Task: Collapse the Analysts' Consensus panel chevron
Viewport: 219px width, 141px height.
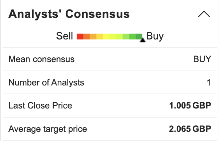Action: [x=204, y=14]
